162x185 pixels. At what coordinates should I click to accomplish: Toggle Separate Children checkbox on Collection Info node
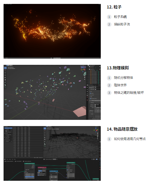[39, 174]
